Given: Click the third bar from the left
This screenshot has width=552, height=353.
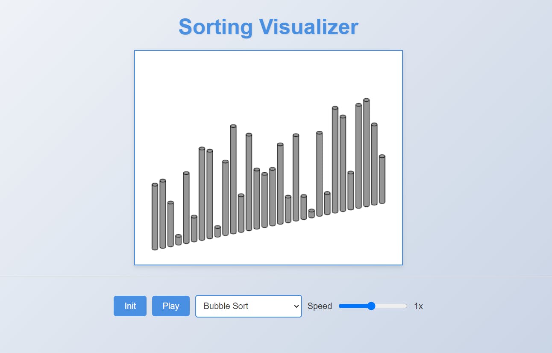Looking at the screenshot, I should pyautogui.click(x=170, y=224).
